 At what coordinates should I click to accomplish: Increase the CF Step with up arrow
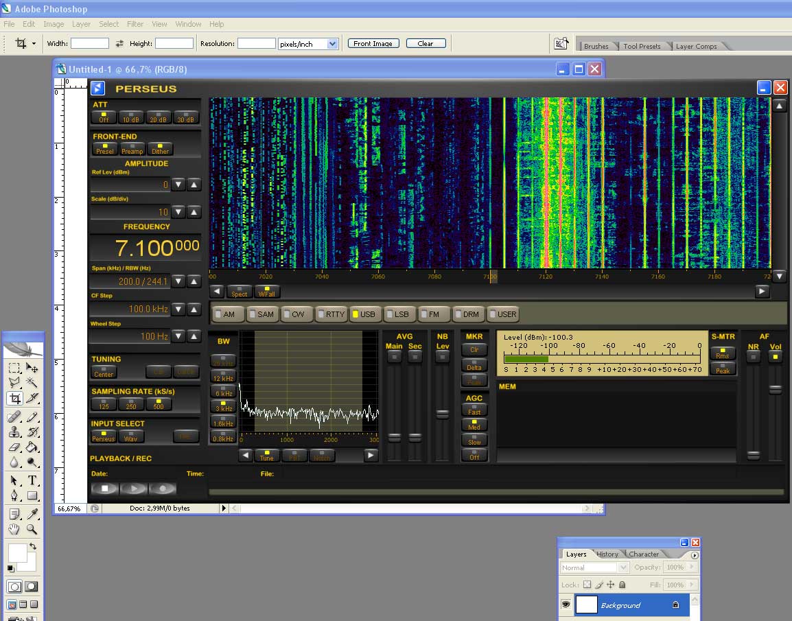coord(194,309)
